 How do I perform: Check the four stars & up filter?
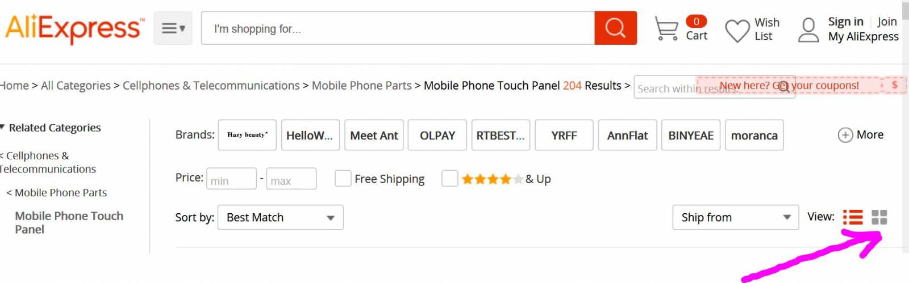(449, 179)
